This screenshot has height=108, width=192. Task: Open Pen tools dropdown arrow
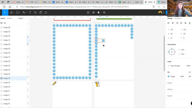(26, 13)
